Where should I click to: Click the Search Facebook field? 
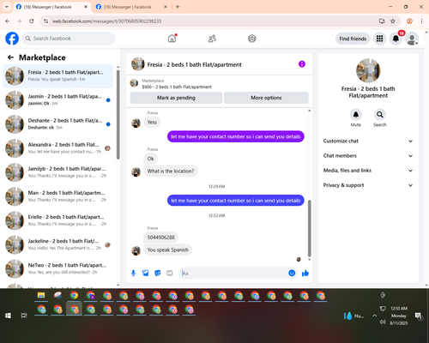point(69,39)
